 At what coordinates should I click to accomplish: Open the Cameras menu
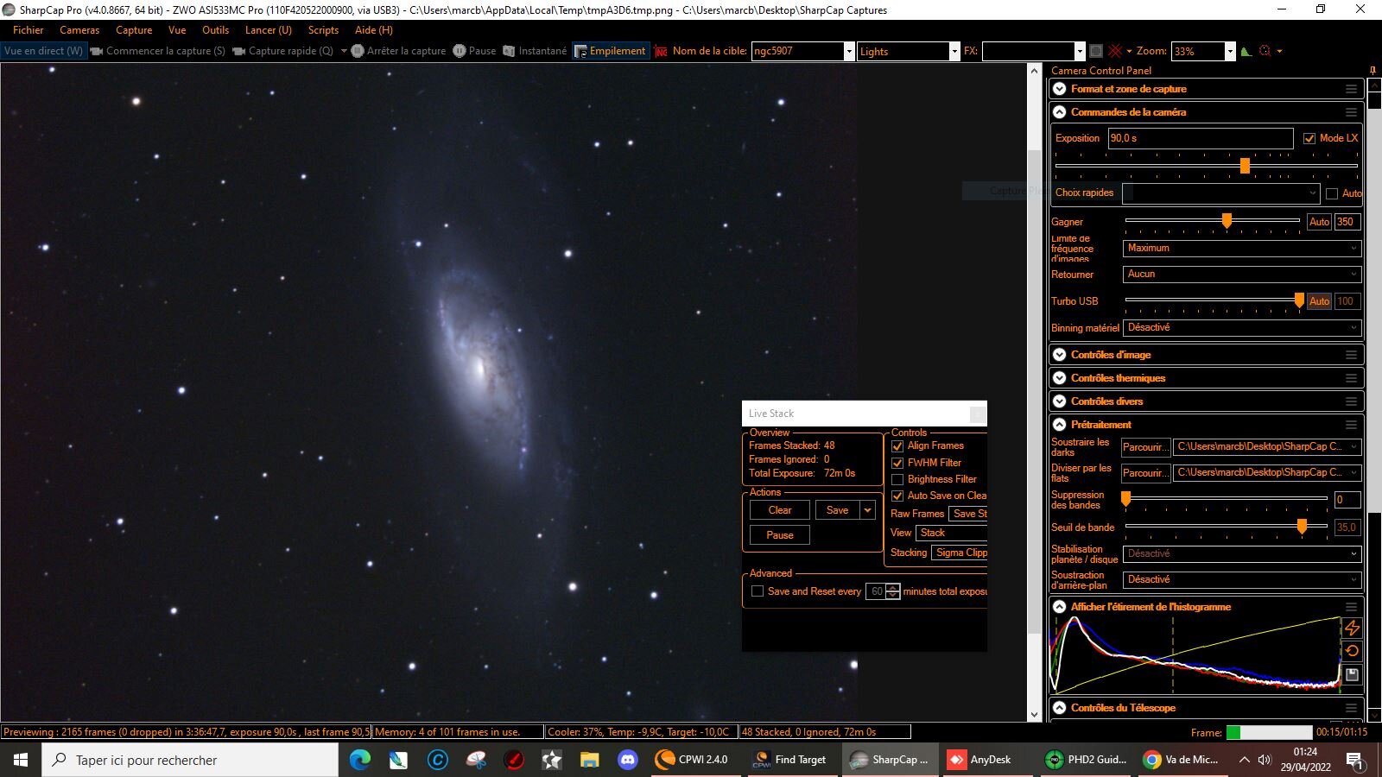(x=79, y=30)
